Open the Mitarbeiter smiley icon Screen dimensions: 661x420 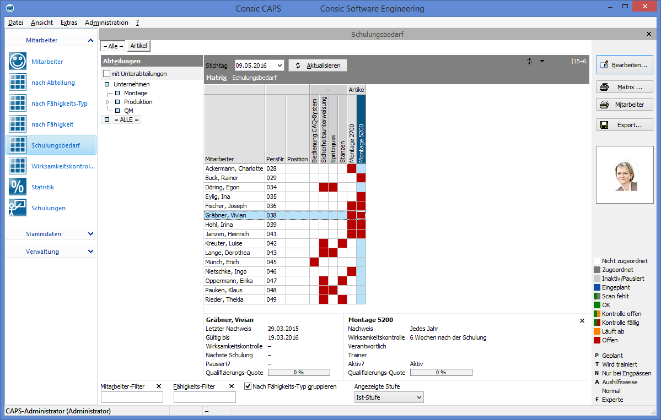pos(18,62)
